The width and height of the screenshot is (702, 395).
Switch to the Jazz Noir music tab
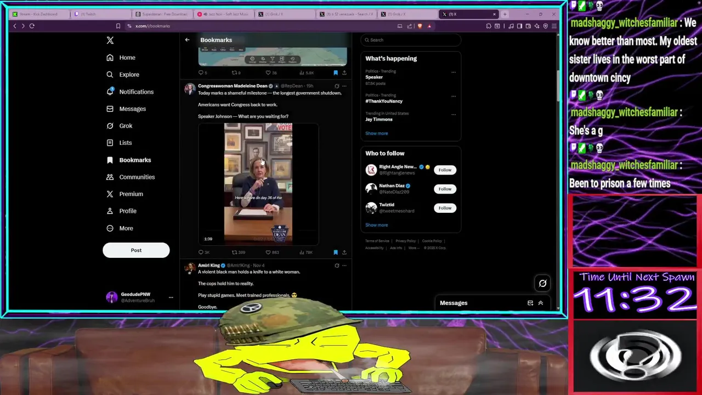click(x=224, y=14)
